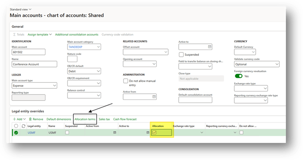Open the Allocation terms menu item
The image size is (303, 160).
85,119
